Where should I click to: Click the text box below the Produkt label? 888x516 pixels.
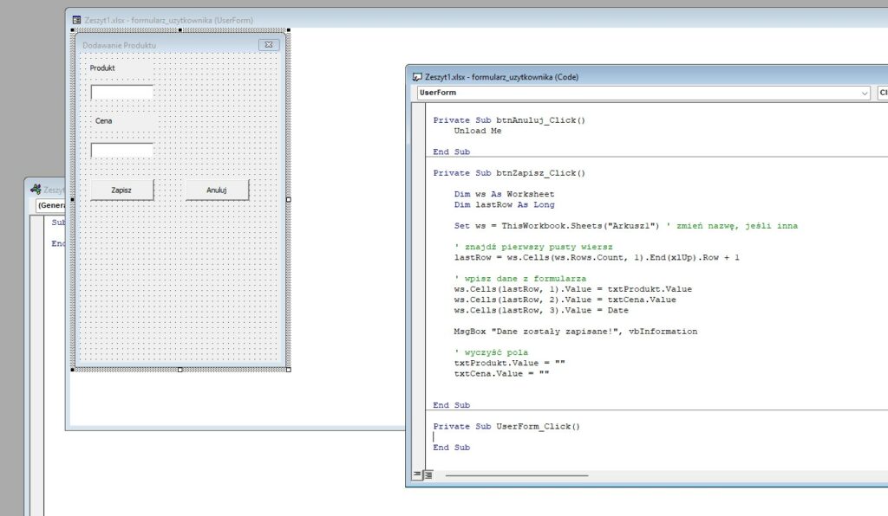tap(121, 92)
